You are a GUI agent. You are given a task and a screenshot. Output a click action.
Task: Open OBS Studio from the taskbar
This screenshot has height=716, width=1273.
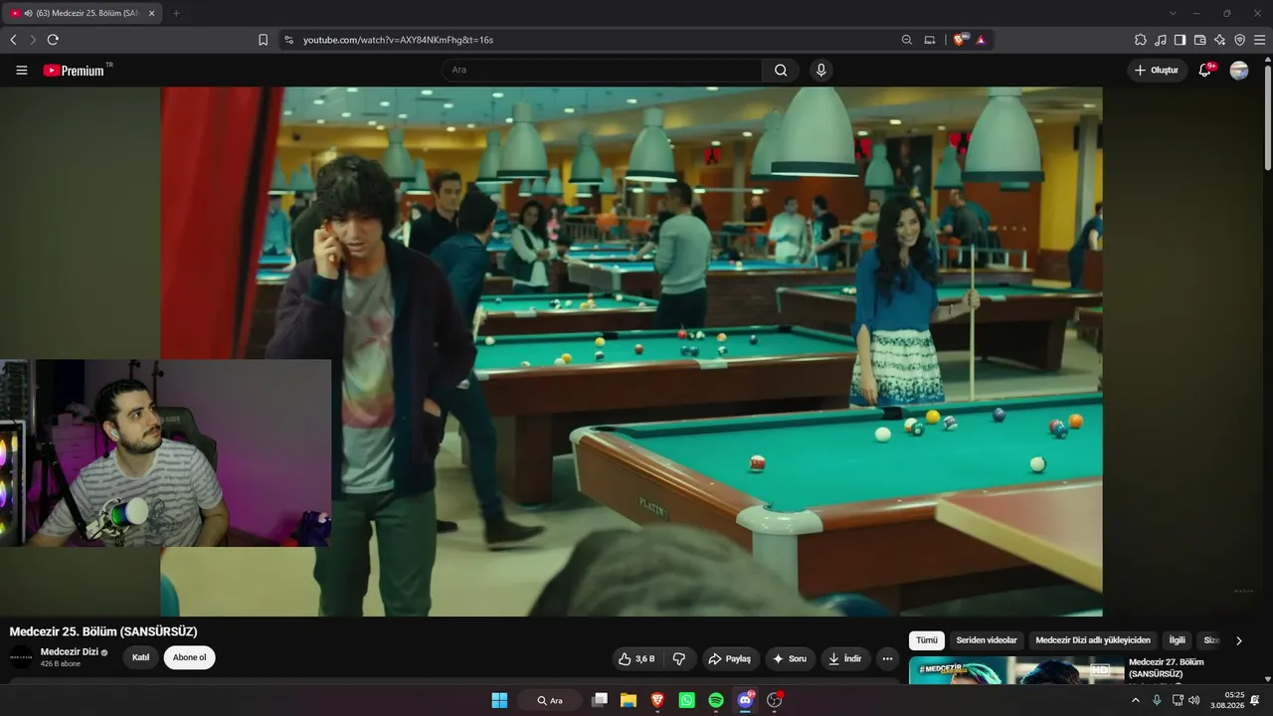[774, 700]
